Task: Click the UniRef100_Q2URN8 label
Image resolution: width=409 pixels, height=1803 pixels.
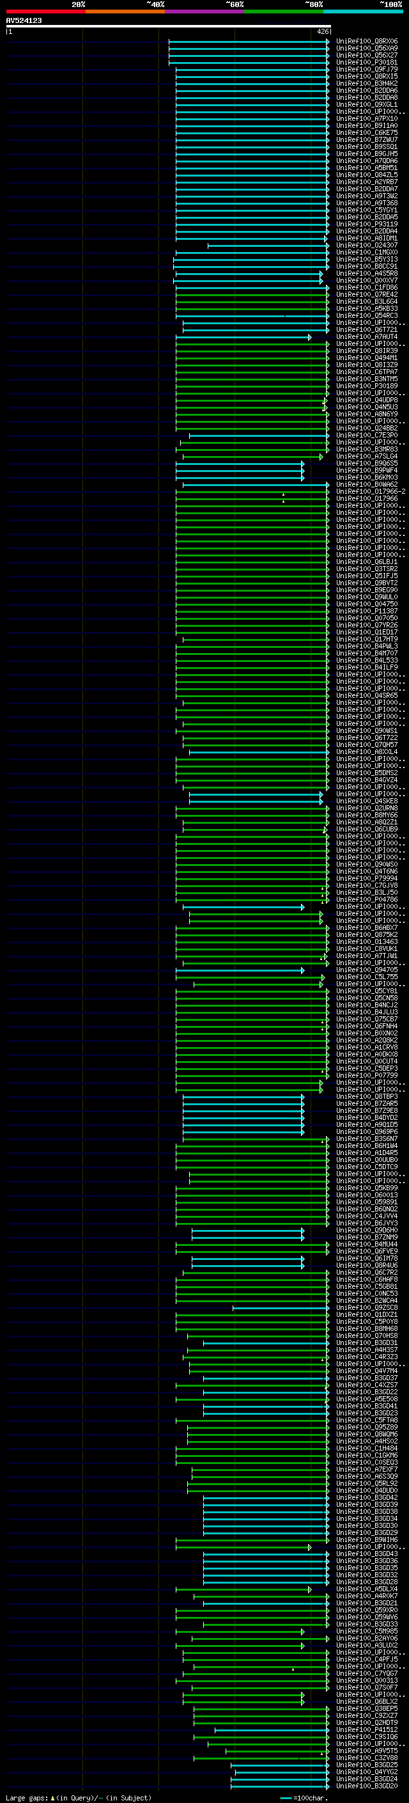Action: point(367,808)
